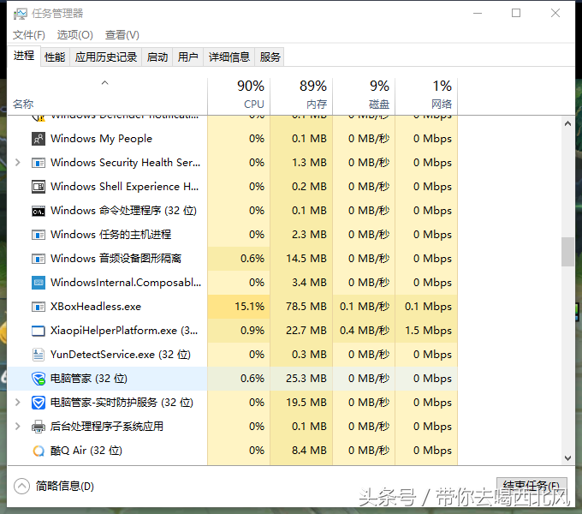Click the 1.5 Mbps network value
The image size is (582, 514).
(428, 331)
